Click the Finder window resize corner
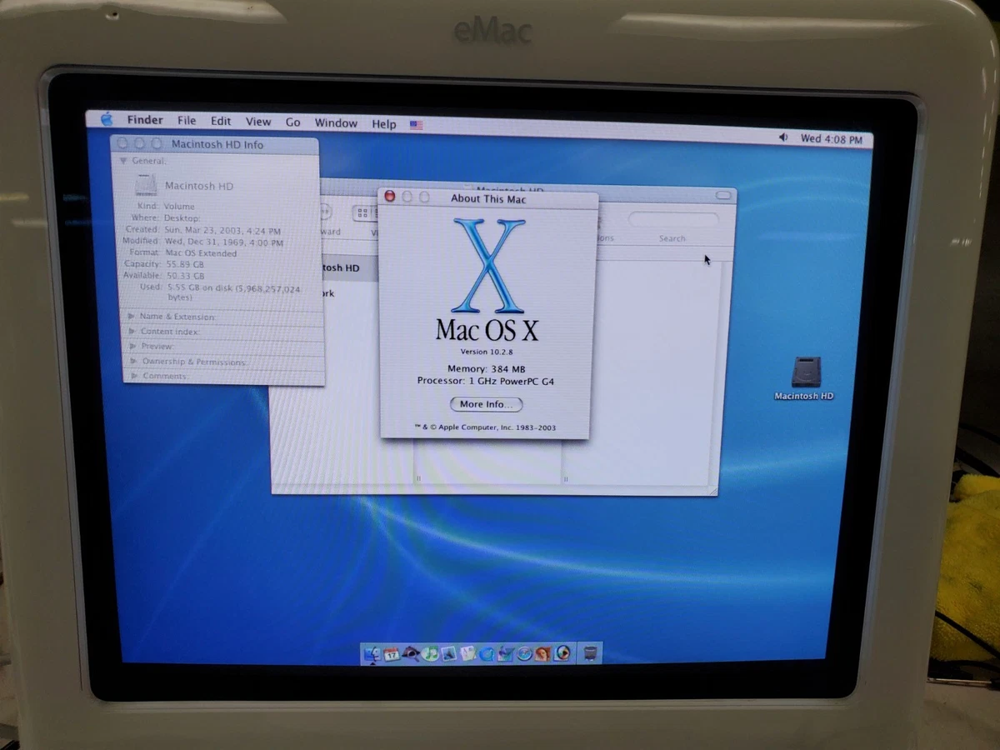 tap(712, 490)
